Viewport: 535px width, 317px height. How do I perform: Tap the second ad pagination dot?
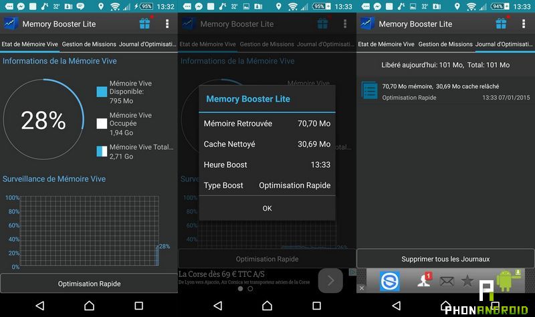[250, 289]
